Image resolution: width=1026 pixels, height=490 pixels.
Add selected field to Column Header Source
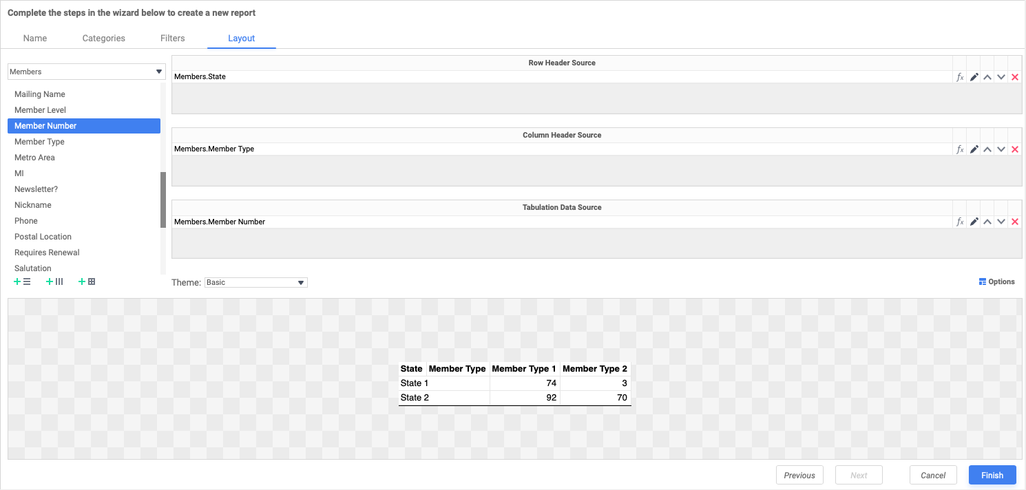[x=54, y=281]
